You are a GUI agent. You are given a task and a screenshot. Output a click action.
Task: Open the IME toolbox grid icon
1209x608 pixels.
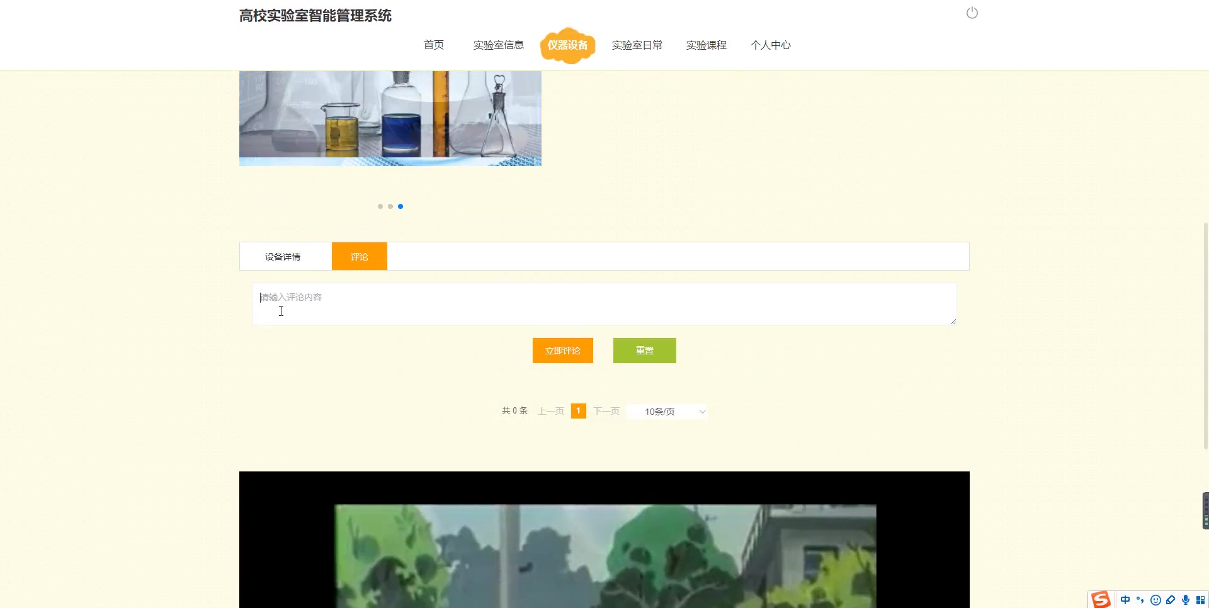[x=1200, y=600]
